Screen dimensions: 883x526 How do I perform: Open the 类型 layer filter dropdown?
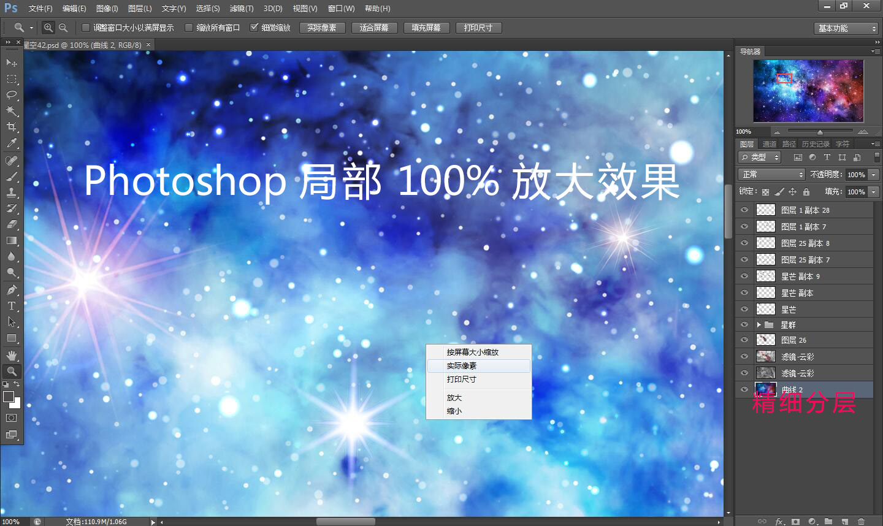(x=759, y=158)
